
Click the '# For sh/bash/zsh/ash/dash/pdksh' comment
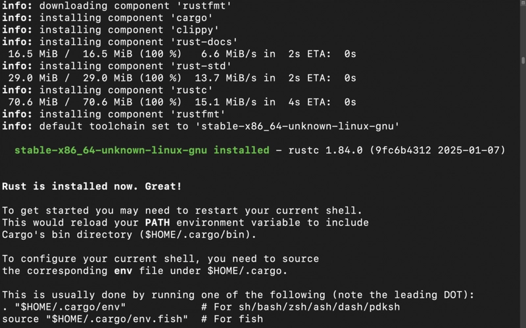point(300,307)
